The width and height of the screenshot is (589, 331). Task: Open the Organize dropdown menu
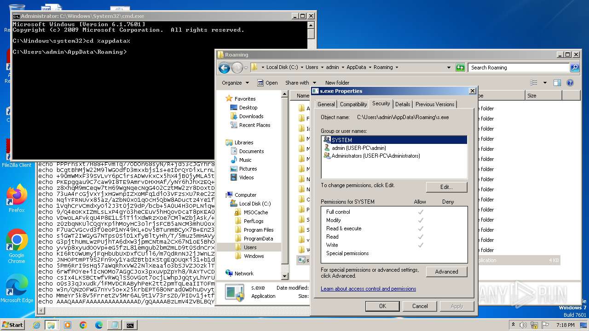click(x=235, y=83)
